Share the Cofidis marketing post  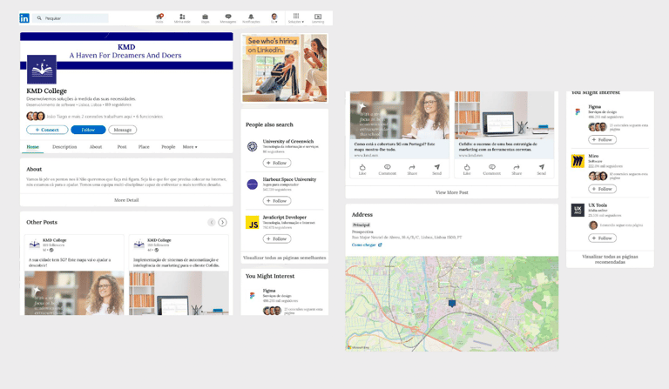pyautogui.click(x=517, y=170)
